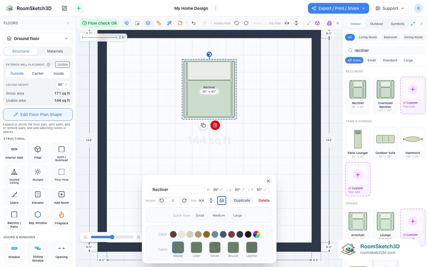Screen dimensions: 428x267
Task: Switch to the Materials tab
Action: tap(55, 51)
